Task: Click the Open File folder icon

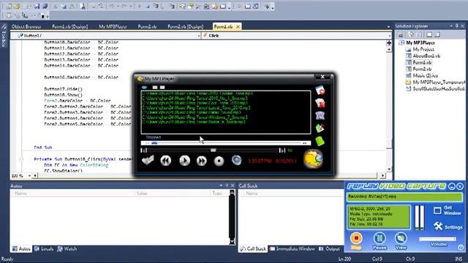Action: [17, 7]
